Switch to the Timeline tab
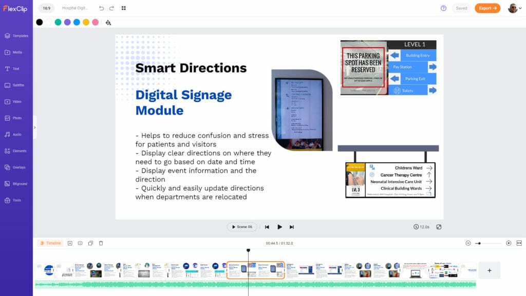This screenshot has width=526, height=296. [50, 243]
